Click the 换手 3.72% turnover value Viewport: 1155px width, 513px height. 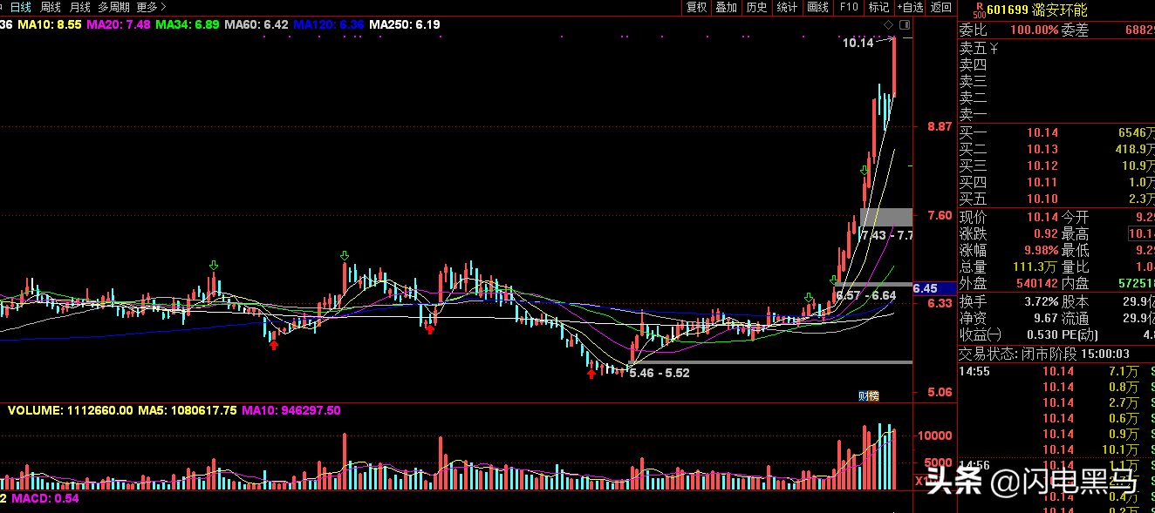point(1043,301)
